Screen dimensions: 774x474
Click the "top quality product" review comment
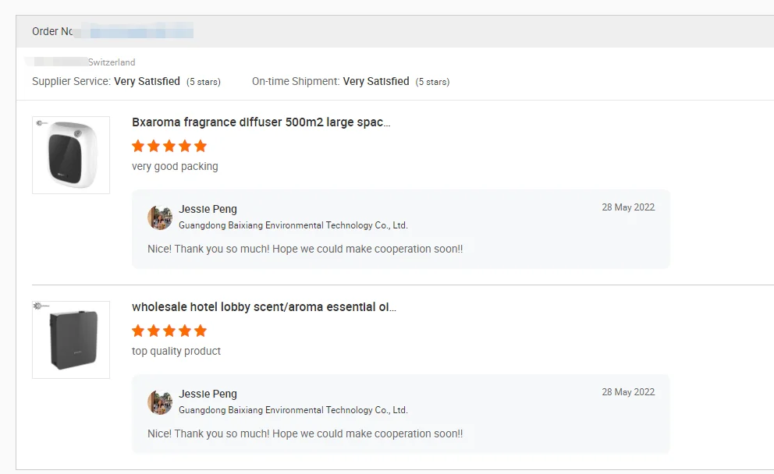click(176, 351)
